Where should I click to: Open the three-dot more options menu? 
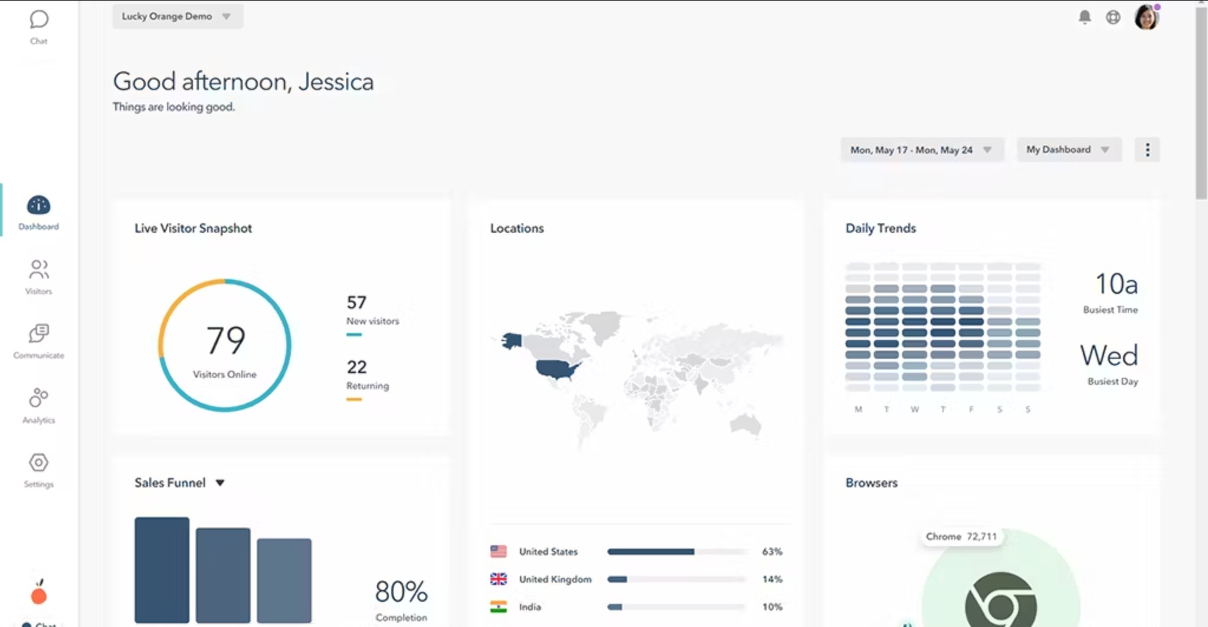[1147, 150]
